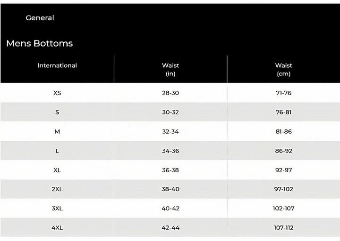Select the XS size row label
340x241 pixels.
click(x=57, y=93)
